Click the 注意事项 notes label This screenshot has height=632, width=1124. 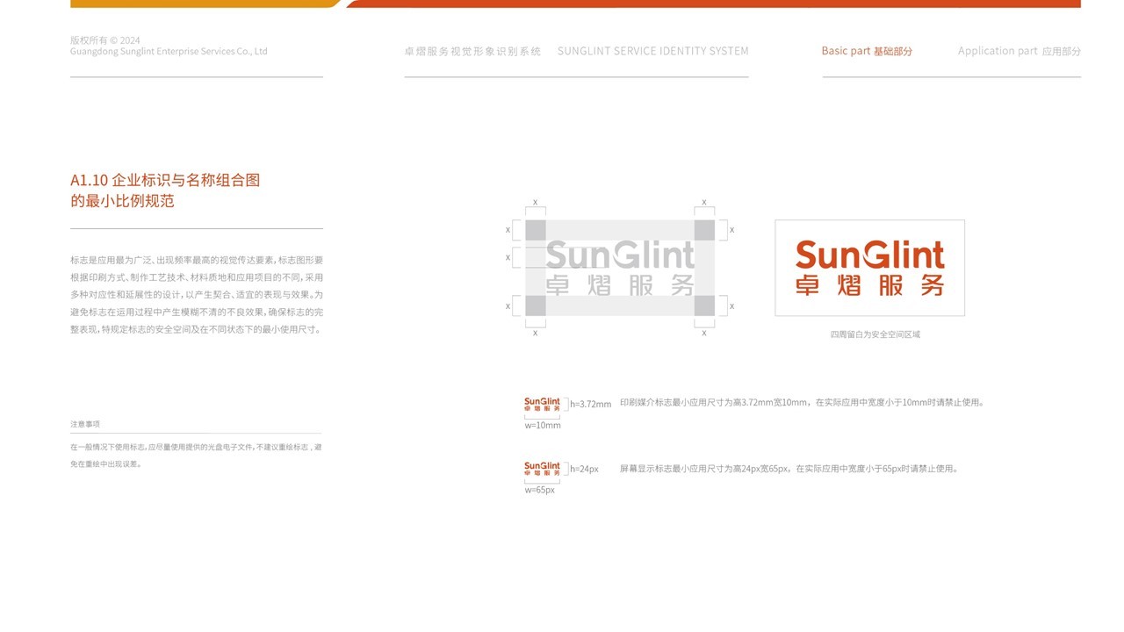[85, 423]
